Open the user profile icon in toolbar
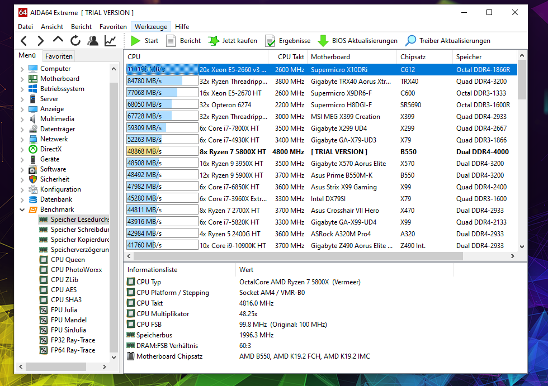Screen dimensions: 548x386 click(x=93, y=41)
